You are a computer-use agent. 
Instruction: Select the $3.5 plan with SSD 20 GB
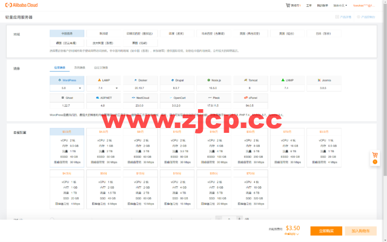[324, 147]
